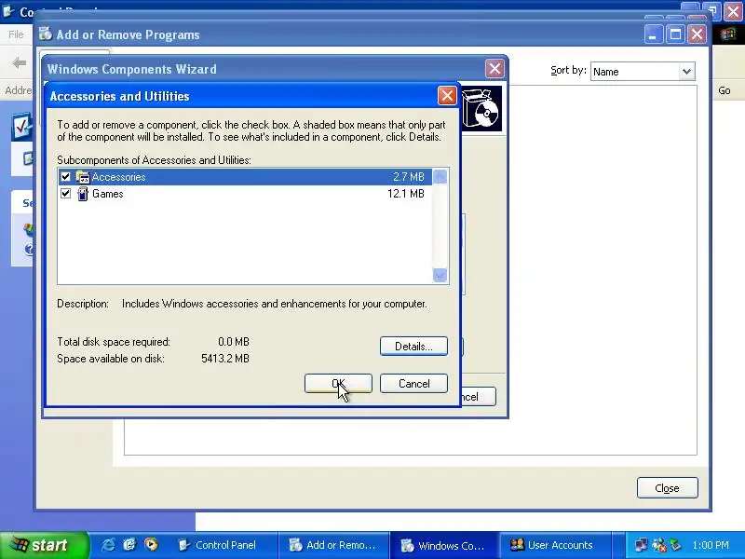This screenshot has width=745, height=559.
Task: Launch Internet Explorer from Quick Launch
Action: [x=108, y=545]
